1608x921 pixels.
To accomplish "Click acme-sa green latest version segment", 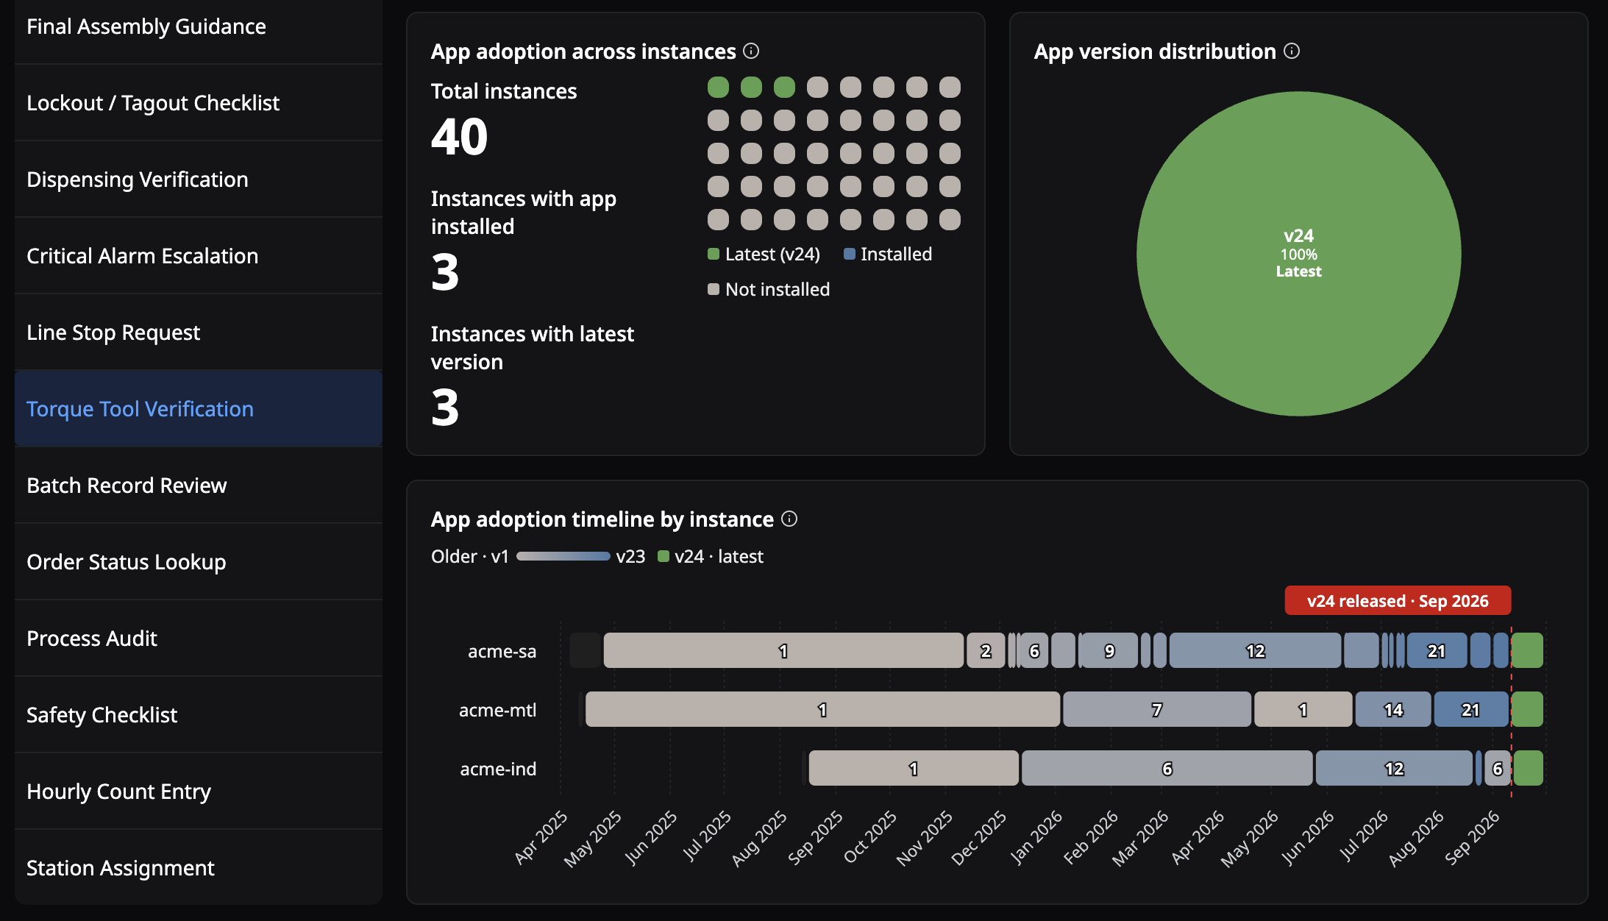I will coord(1528,650).
